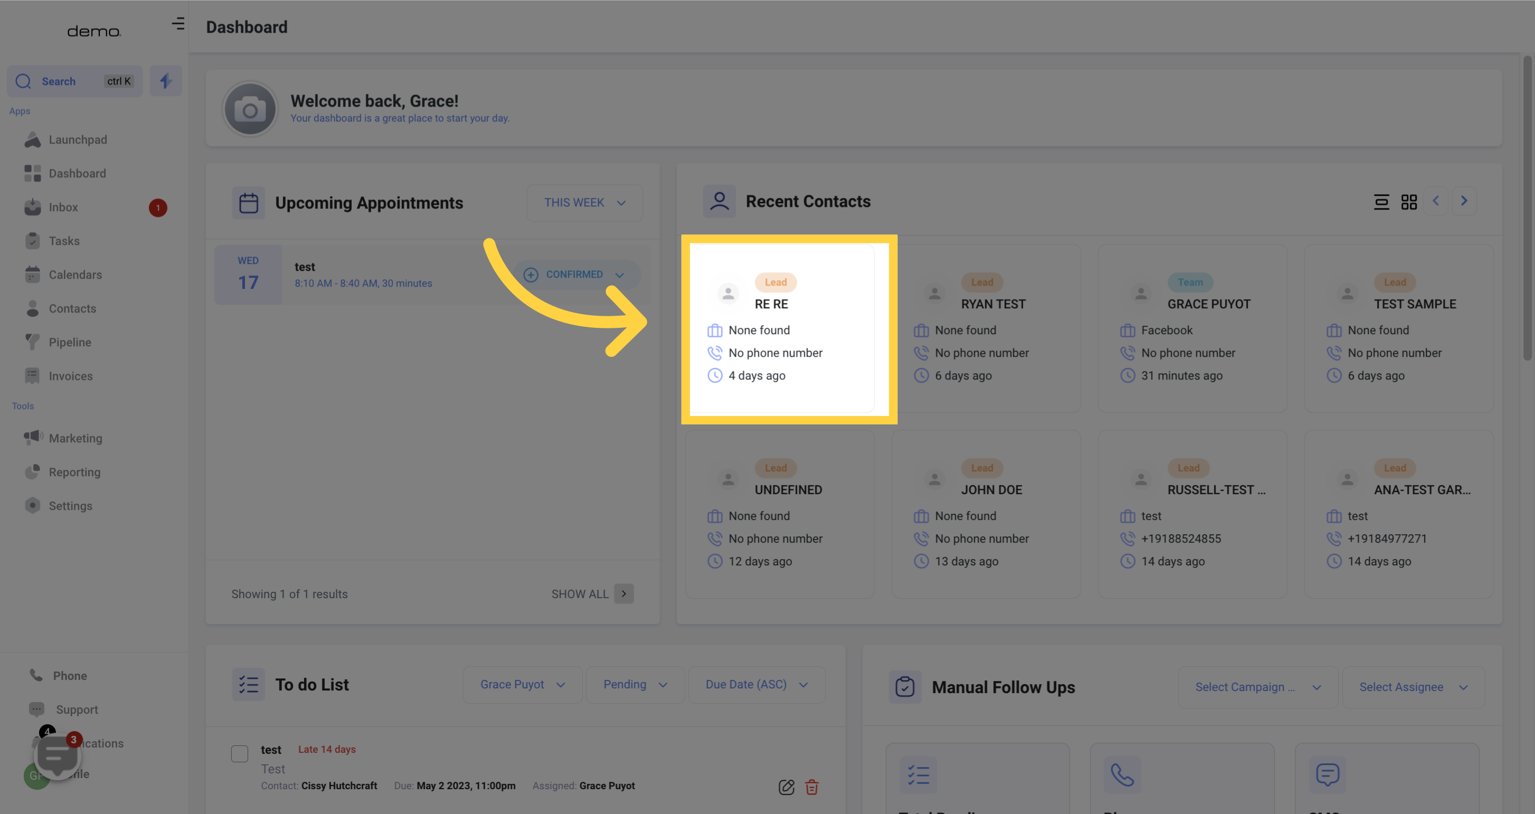Delete the test task with trash icon
Viewport: 1535px width, 814px height.
[812, 787]
